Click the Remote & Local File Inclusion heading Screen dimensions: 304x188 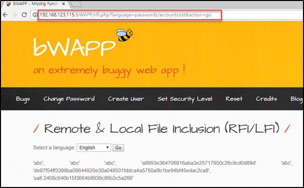tap(162, 129)
